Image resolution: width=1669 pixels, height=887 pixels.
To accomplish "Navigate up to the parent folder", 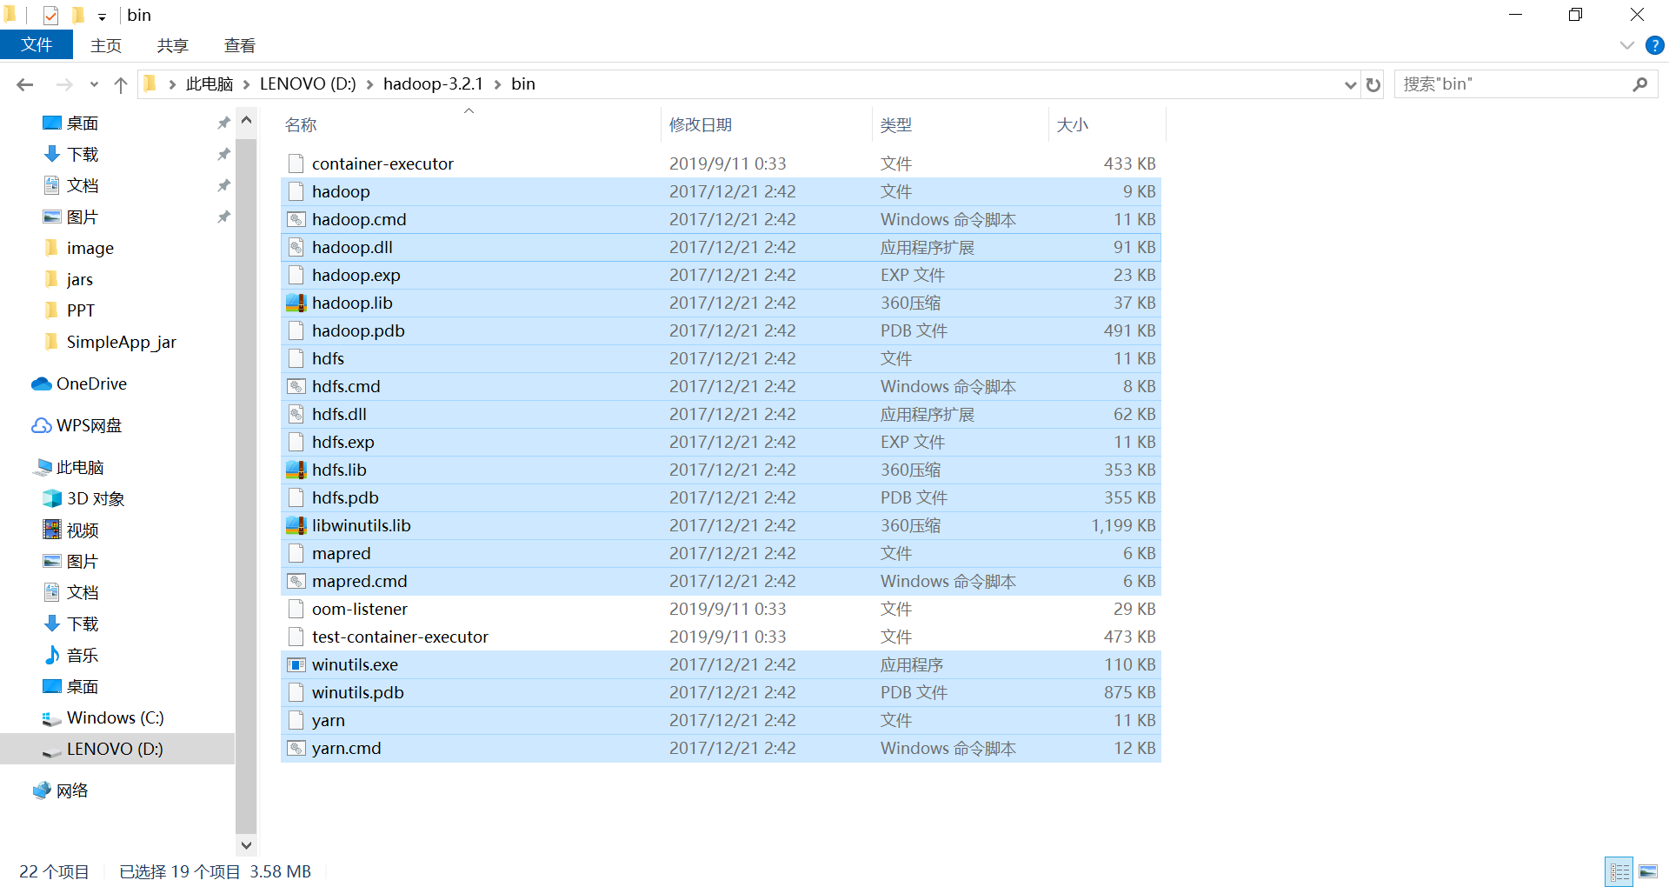I will 120,83.
